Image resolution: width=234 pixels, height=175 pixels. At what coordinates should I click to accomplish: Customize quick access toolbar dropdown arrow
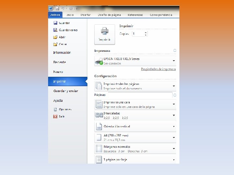[x=77, y=9]
